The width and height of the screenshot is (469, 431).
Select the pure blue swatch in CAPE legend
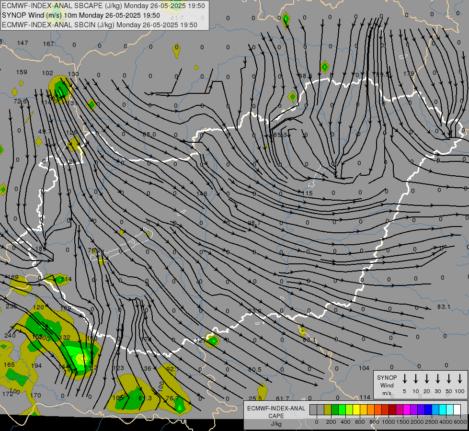point(428,409)
